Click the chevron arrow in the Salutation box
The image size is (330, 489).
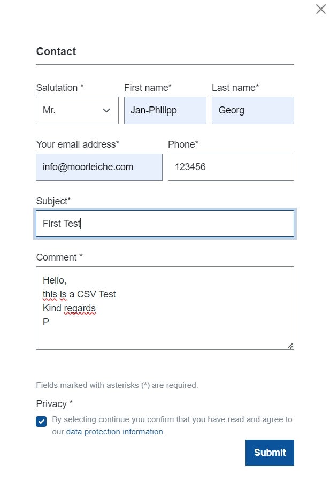[x=106, y=110]
